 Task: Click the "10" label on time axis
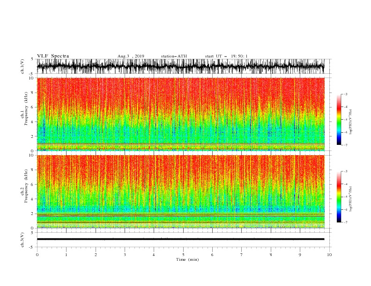tap(329, 255)
